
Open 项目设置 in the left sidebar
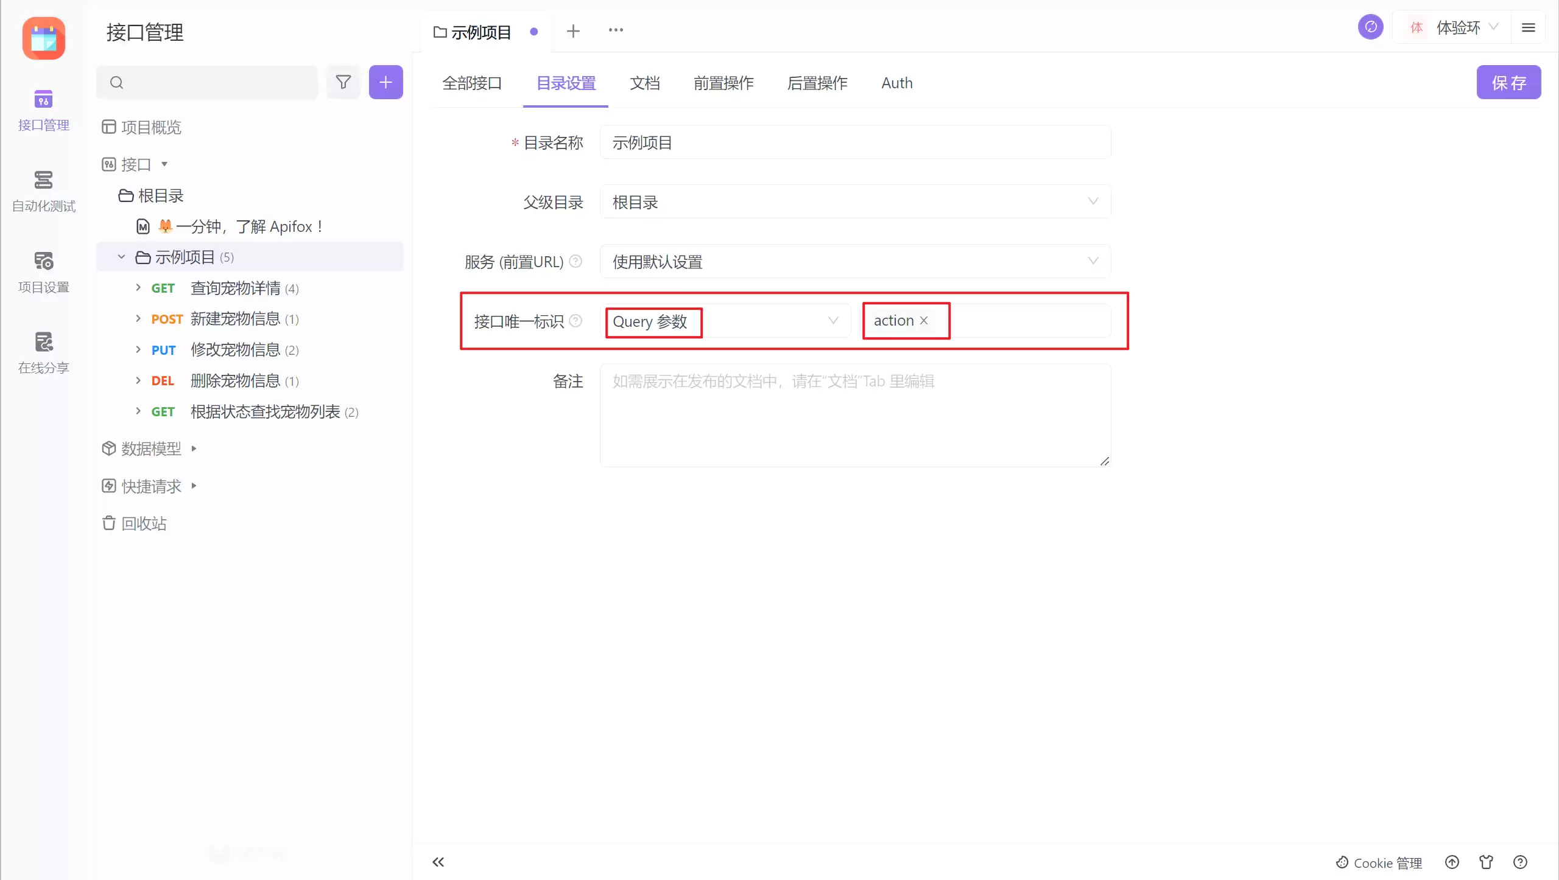(43, 273)
